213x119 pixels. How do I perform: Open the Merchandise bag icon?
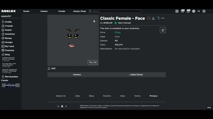point(3,77)
